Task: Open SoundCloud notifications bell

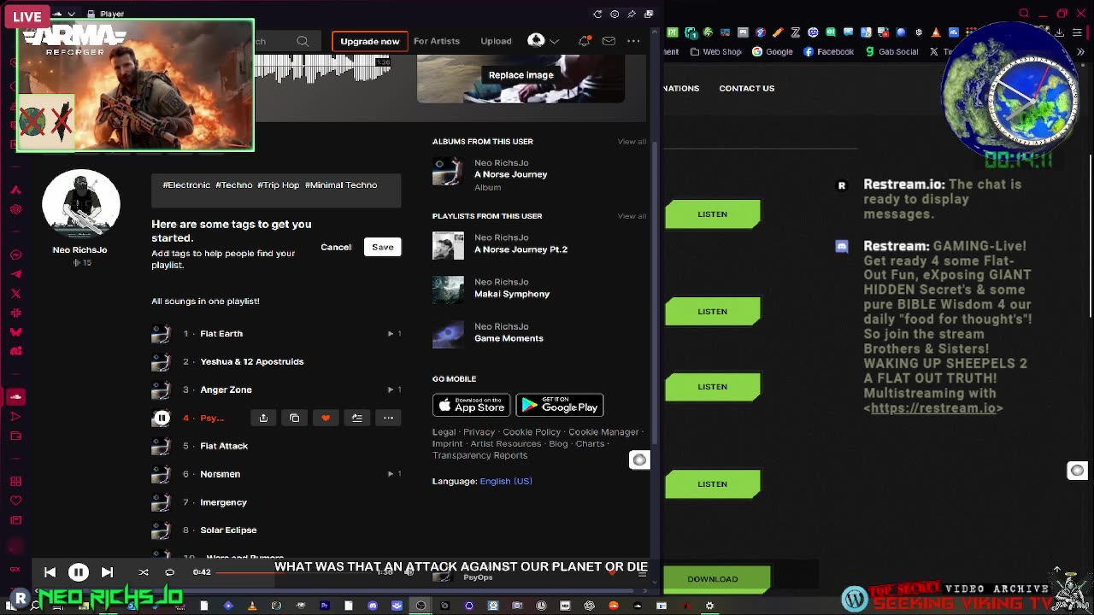Action: (585, 41)
